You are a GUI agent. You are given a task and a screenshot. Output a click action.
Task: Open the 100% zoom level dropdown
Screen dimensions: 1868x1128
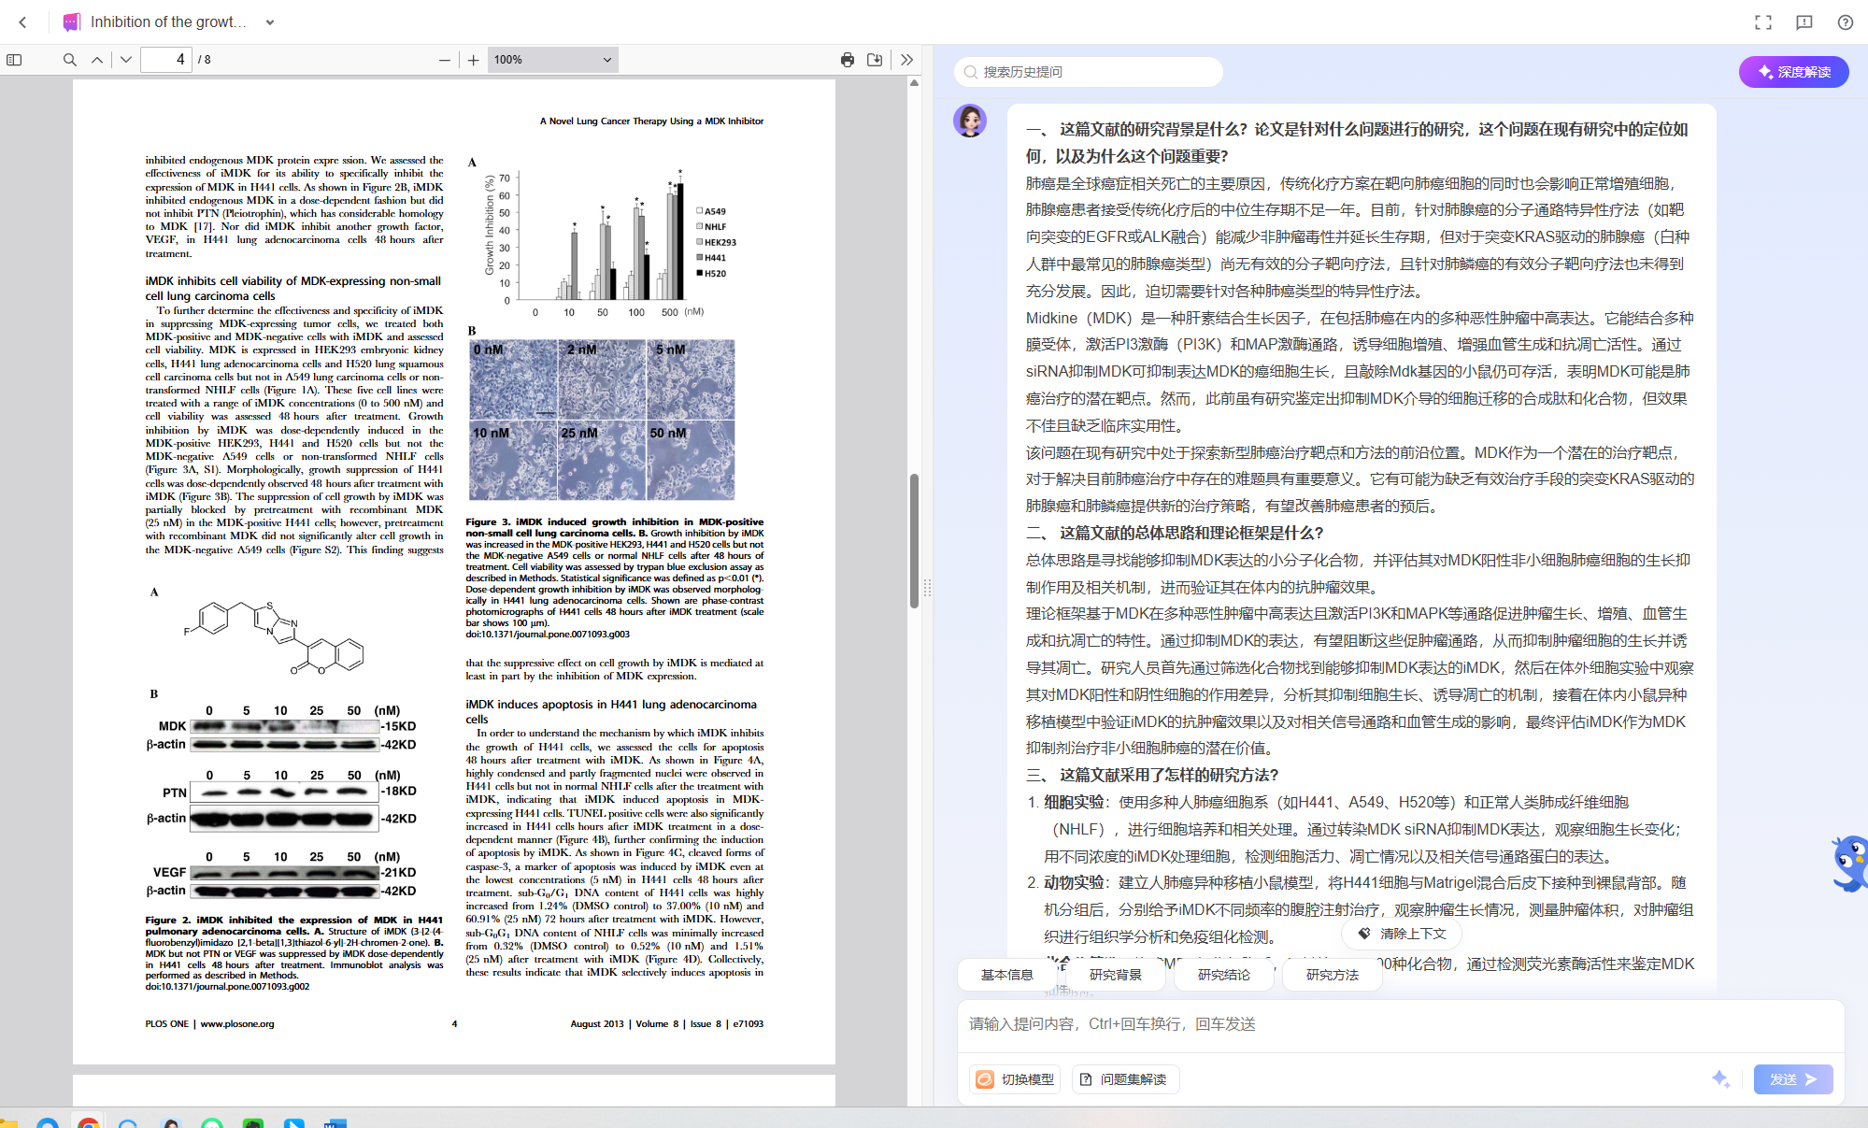click(x=553, y=60)
